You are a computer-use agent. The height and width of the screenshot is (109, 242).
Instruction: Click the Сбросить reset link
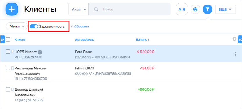[82, 26]
